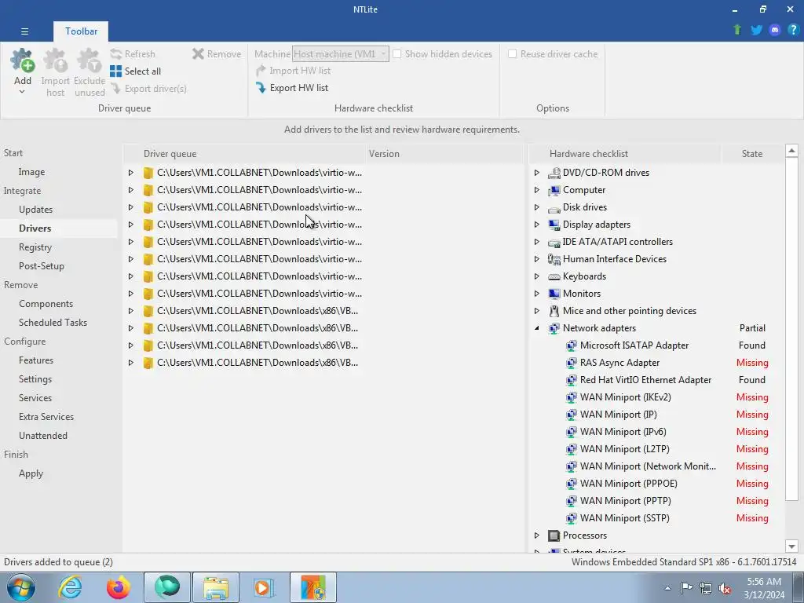Open the Add button dropdown arrow
The image size is (804, 603).
tap(22, 93)
